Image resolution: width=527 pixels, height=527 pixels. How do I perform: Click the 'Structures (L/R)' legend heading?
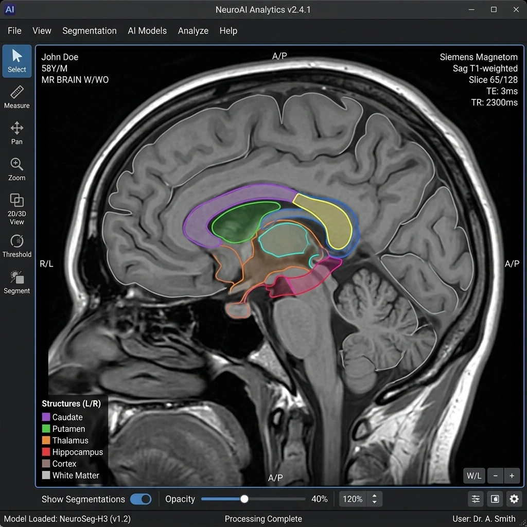click(71, 403)
